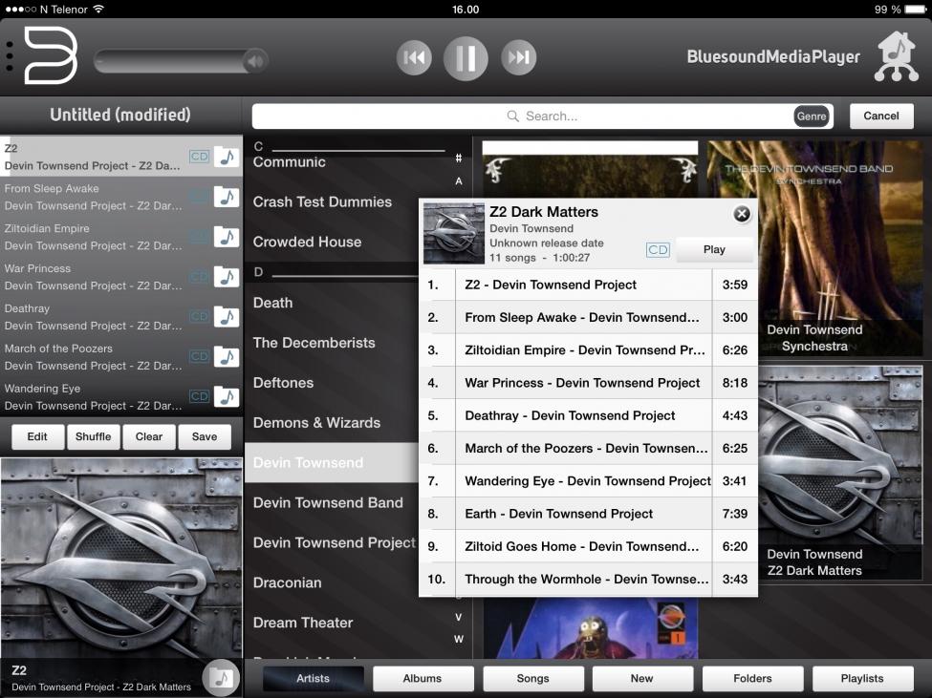Open music note icon for Z2 queue row
Image resolution: width=932 pixels, height=698 pixels.
click(x=227, y=157)
